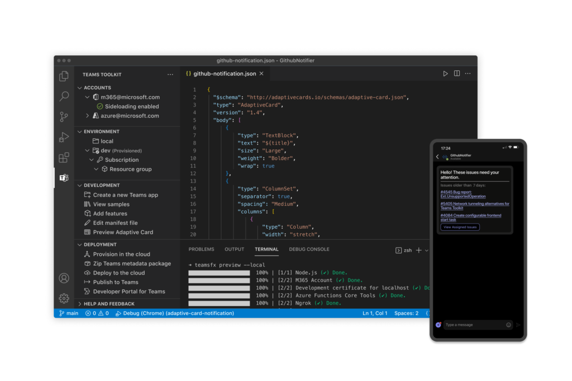Open the Run and Debug icon
The height and width of the screenshot is (381, 572).
[x=64, y=137]
